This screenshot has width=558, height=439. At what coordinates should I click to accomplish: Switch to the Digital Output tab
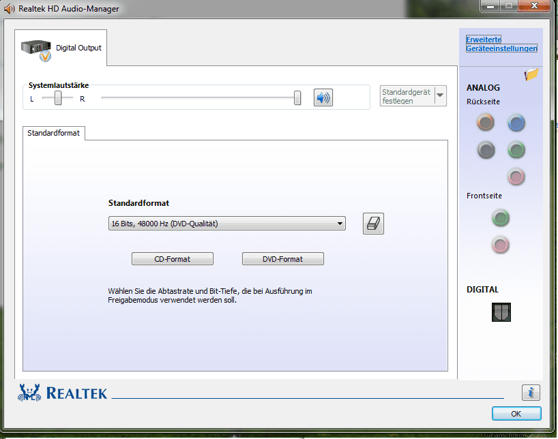tap(61, 48)
